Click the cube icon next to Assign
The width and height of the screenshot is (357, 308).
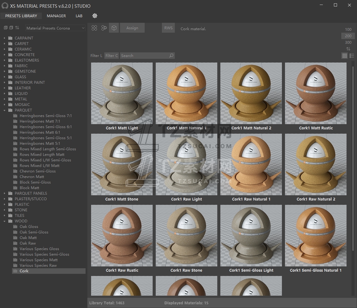click(114, 28)
